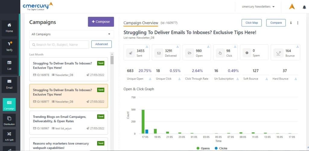309x151 pixels.
Task: Click the campaign info icon
Action: pos(291,23)
